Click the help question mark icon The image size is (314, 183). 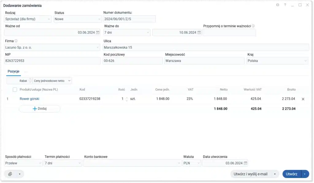(285, 5)
